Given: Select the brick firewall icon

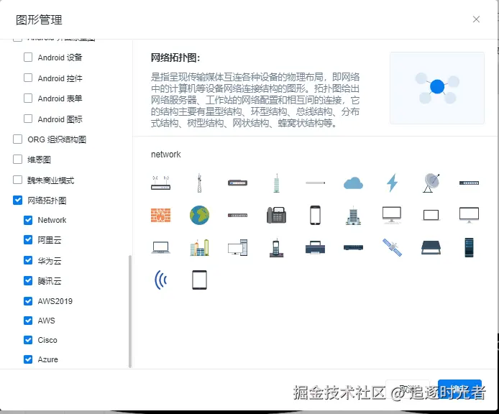Looking at the screenshot, I should pyautogui.click(x=160, y=215).
